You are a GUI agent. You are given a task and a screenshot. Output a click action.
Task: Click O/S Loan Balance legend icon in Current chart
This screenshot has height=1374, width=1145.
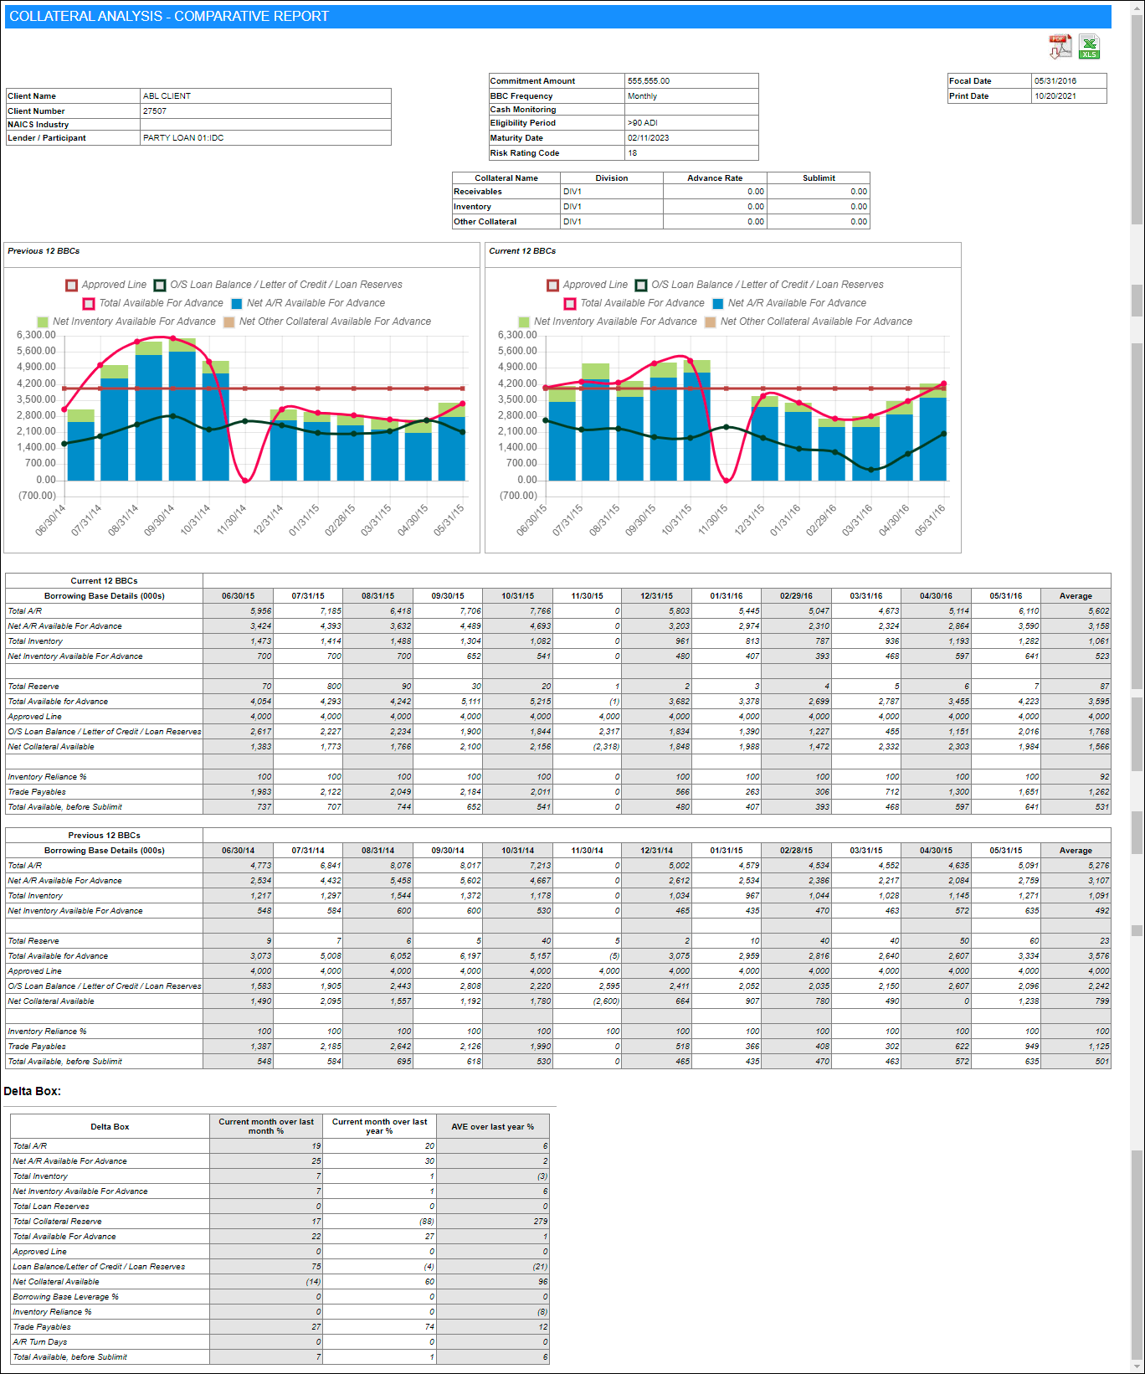point(641,286)
